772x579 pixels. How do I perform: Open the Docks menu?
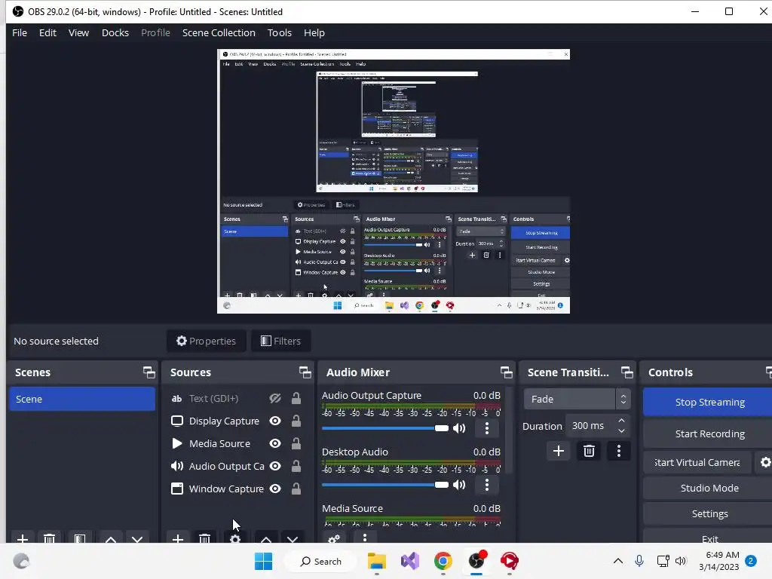coord(115,32)
